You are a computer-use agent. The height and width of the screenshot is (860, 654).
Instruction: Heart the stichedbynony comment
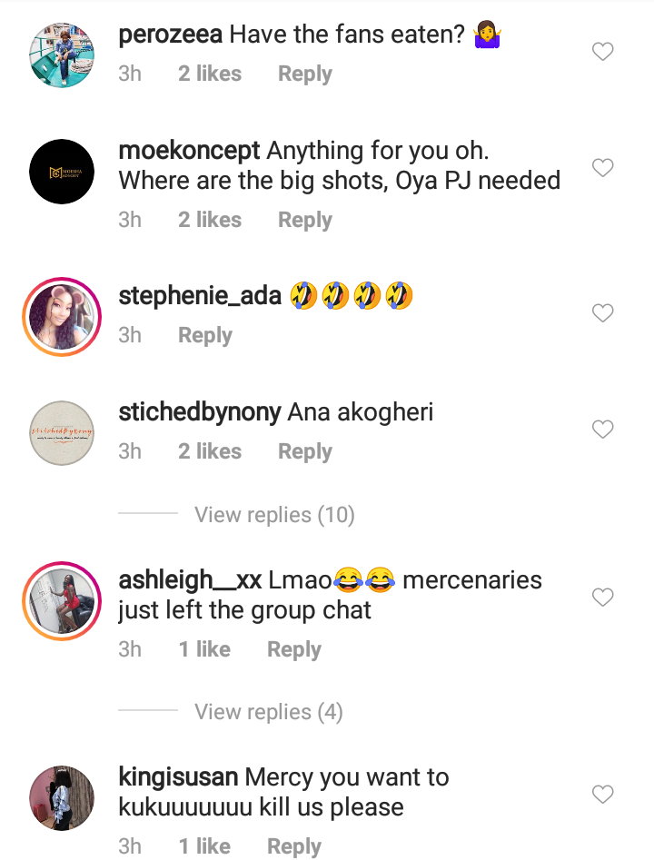(602, 429)
